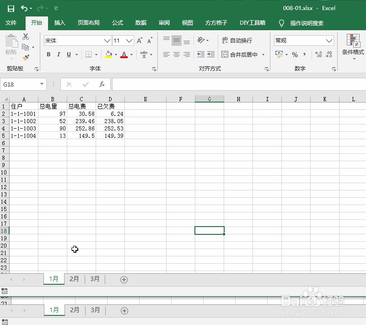Open 条件格式 conditional formatting
366x325 pixels.
point(353,46)
